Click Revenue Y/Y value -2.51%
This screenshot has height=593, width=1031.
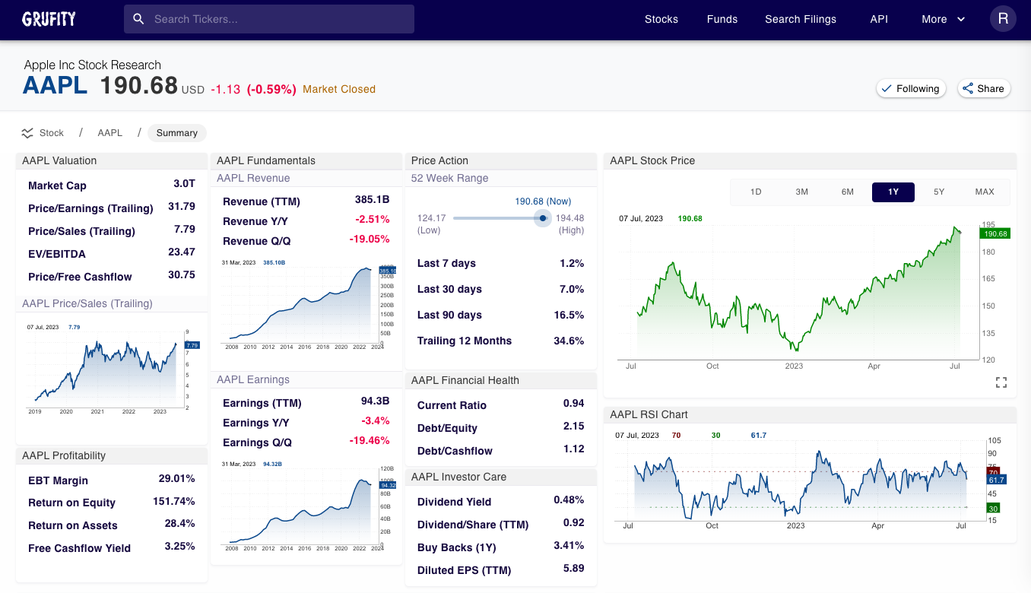tap(373, 219)
